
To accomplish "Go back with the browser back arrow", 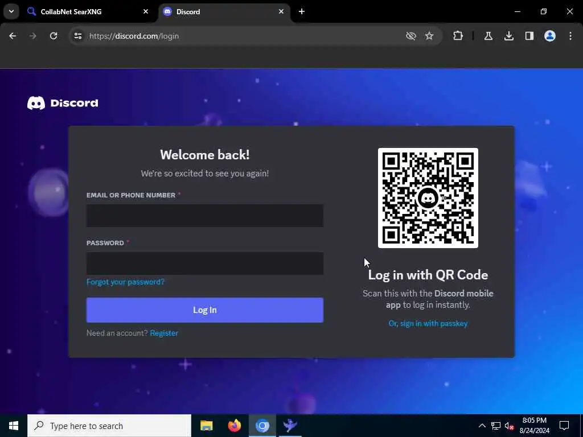I will pyautogui.click(x=13, y=36).
